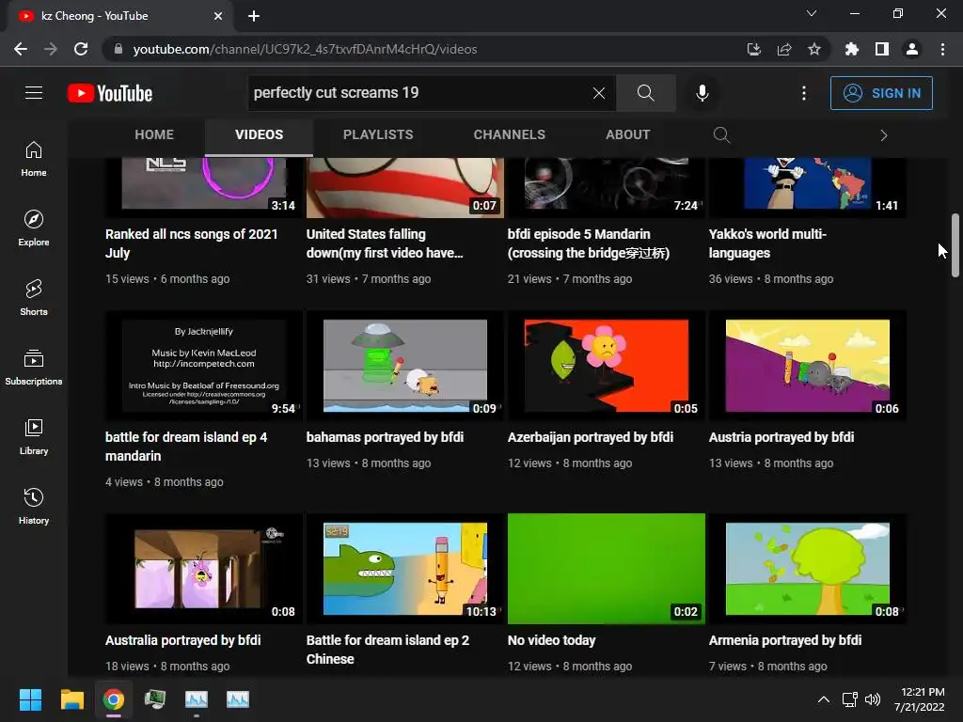Click the 0:08 green tree thumbnail
The width and height of the screenshot is (963, 722).
tap(808, 569)
